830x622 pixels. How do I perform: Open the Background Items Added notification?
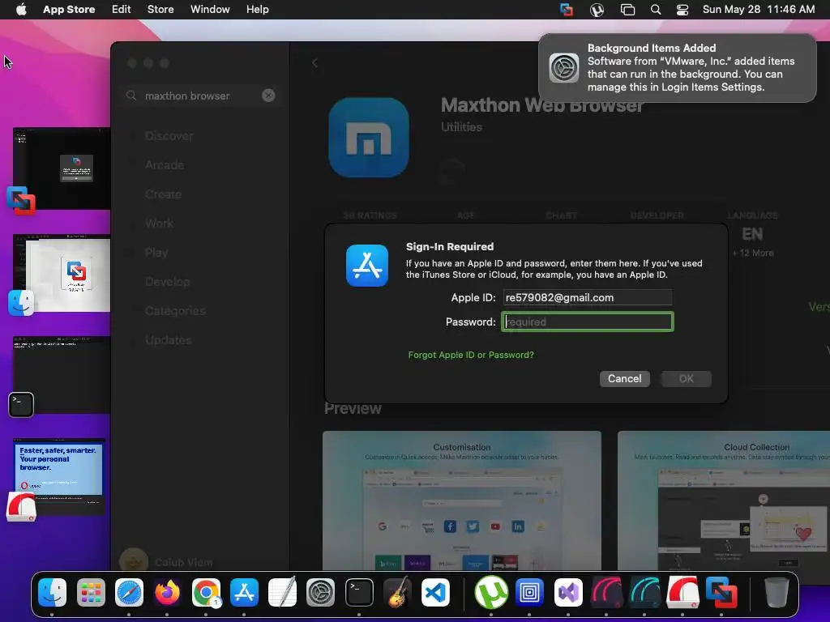(x=677, y=68)
